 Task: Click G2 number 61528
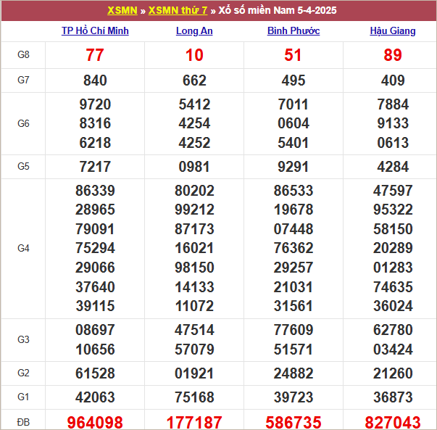point(95,374)
